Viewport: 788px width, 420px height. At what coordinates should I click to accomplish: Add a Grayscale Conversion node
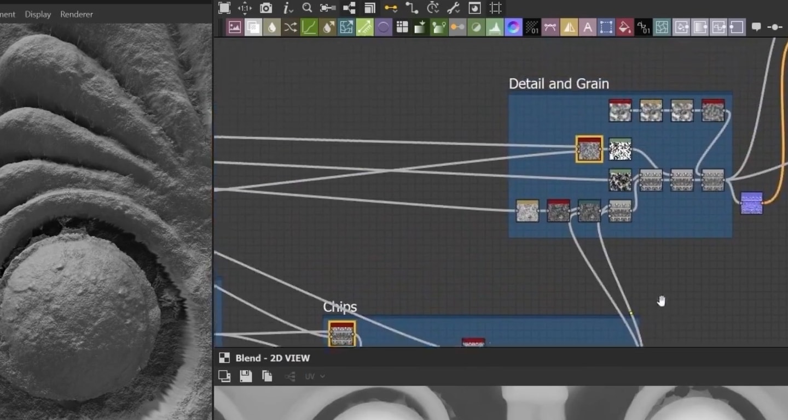click(x=457, y=27)
